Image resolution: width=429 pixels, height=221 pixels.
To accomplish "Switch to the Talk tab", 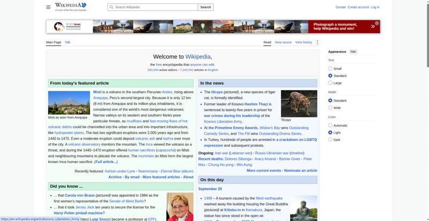I will 68,42.
